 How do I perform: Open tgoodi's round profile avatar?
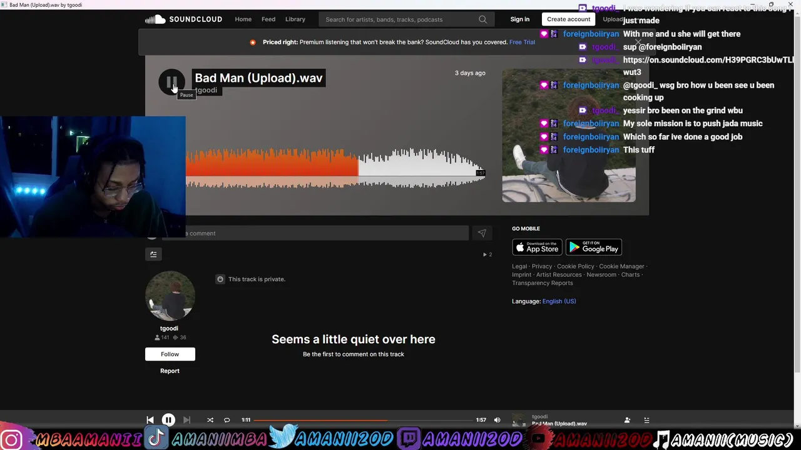[x=170, y=296]
